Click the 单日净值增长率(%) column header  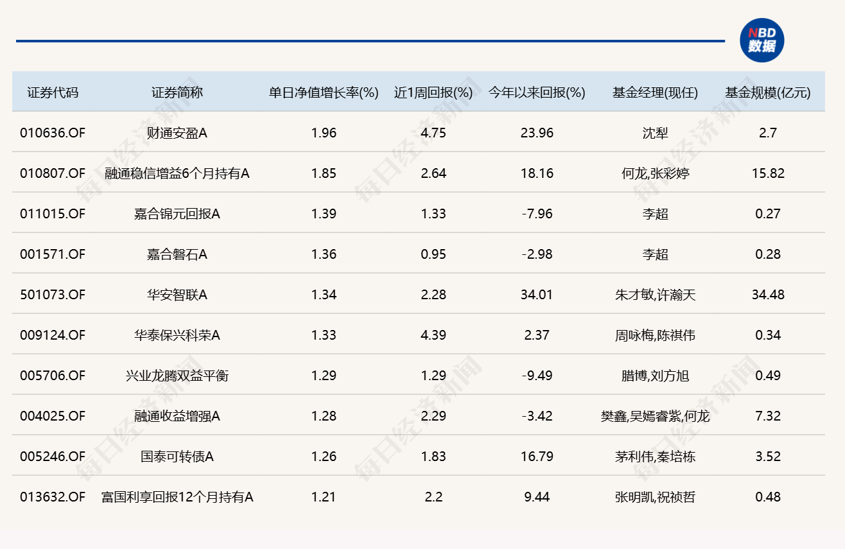tap(324, 92)
